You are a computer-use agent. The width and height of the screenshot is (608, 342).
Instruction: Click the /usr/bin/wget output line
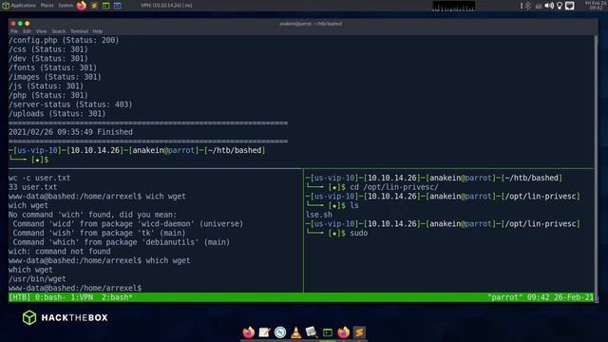pyautogui.click(x=37, y=278)
